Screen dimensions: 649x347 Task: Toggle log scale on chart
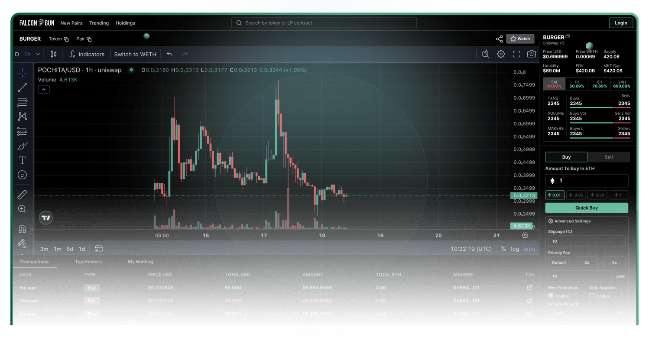[x=515, y=249]
